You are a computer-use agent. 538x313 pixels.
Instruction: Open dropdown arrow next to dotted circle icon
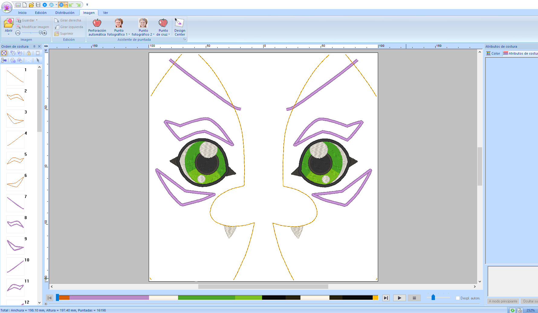click(56, 5)
